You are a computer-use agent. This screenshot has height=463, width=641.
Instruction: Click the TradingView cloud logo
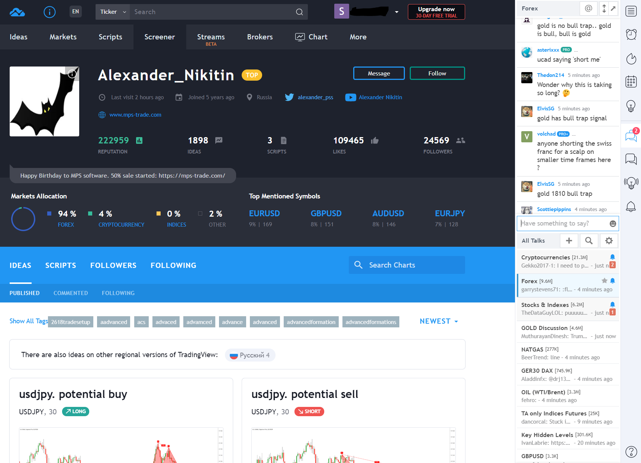[x=17, y=12]
